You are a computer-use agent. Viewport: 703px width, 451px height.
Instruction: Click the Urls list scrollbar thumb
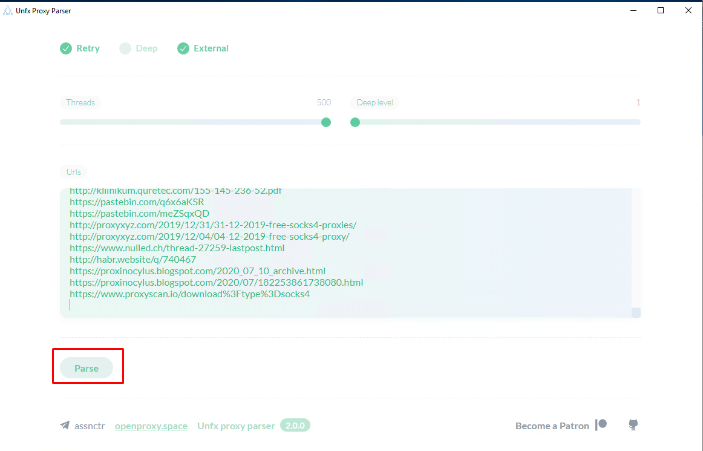point(636,312)
